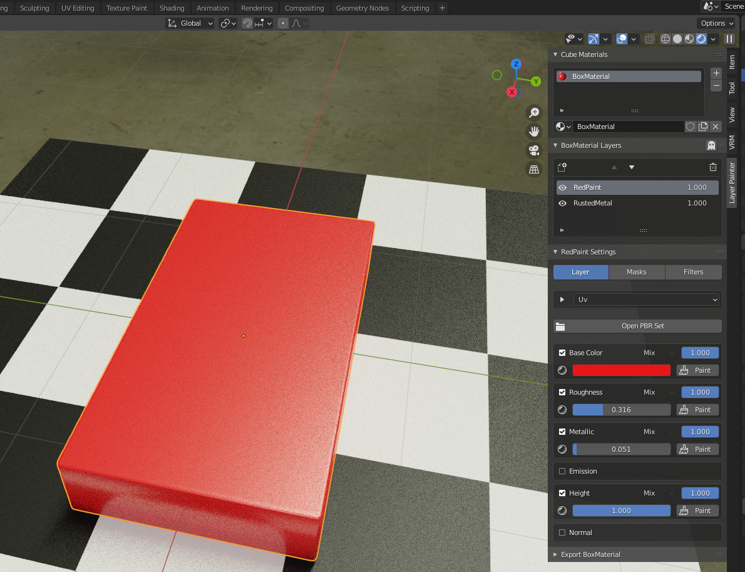Click the camera view icon in viewport sidebar
Image resolution: width=745 pixels, height=572 pixels.
click(x=533, y=150)
